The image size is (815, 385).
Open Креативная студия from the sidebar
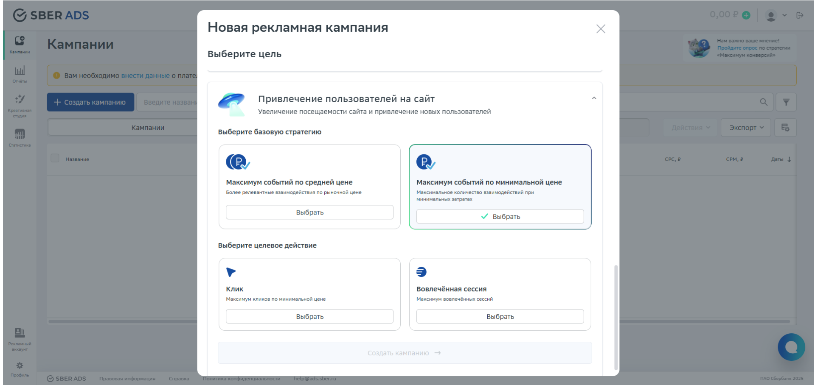(19, 104)
